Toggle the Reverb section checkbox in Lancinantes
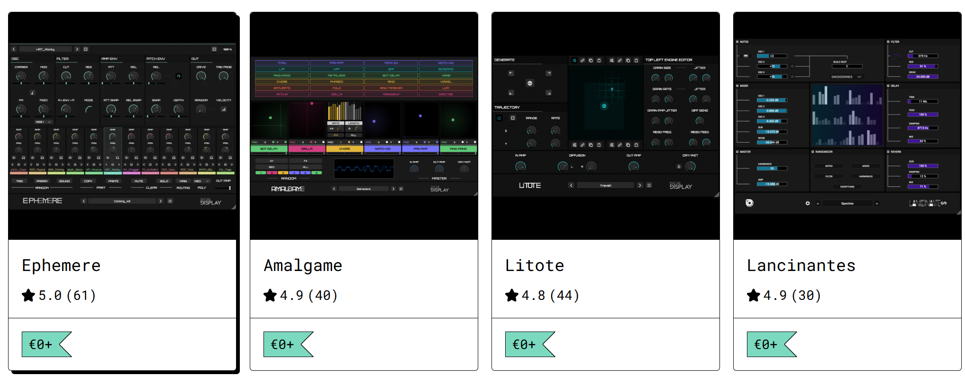Image resolution: width=965 pixels, height=376 pixels. point(888,152)
